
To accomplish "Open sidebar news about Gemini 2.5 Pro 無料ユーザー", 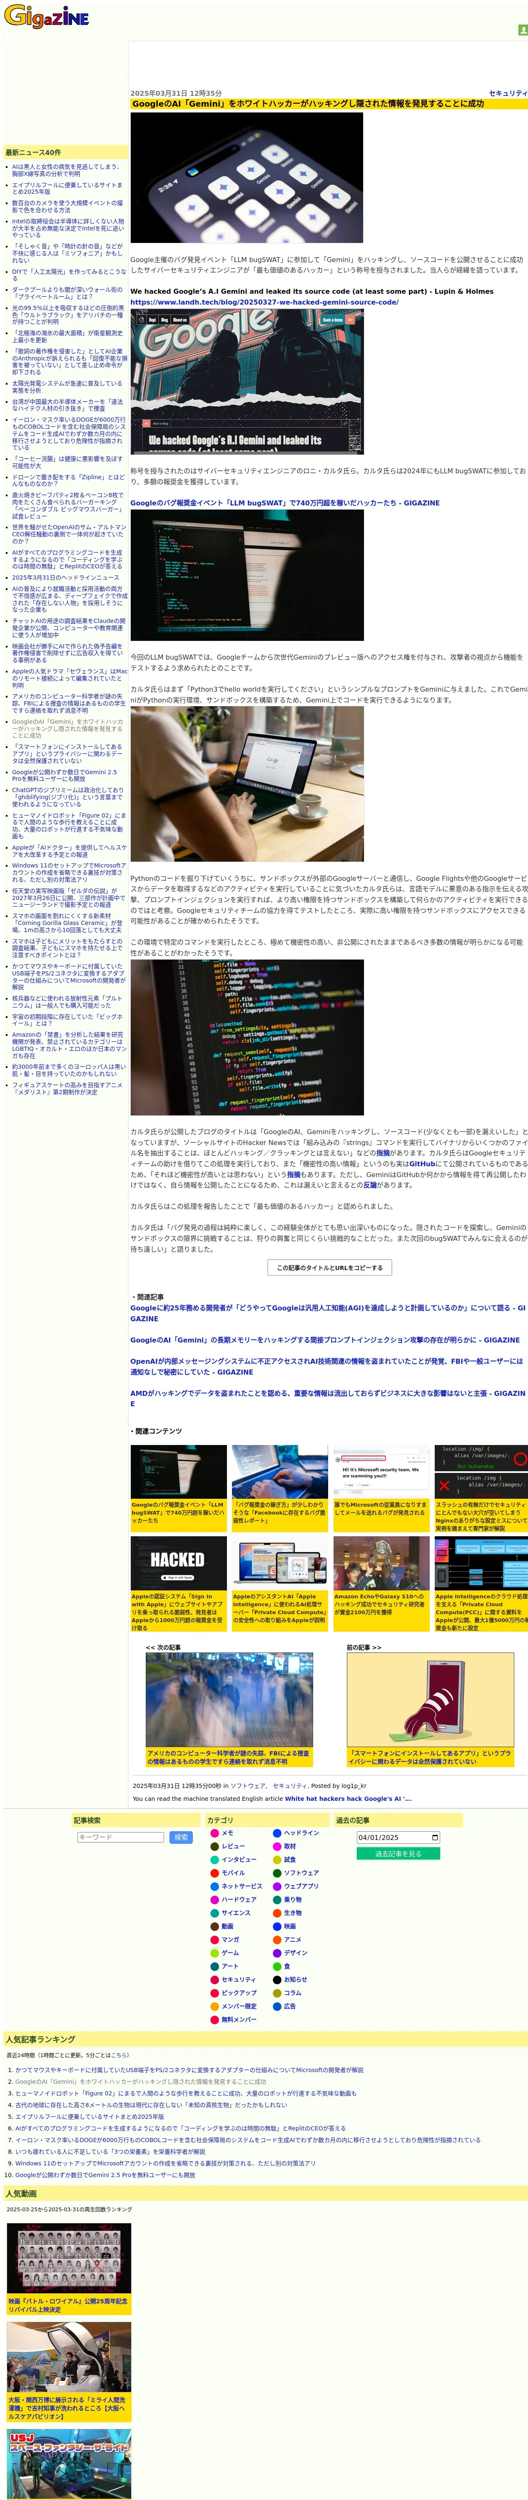I will pyautogui.click(x=65, y=775).
